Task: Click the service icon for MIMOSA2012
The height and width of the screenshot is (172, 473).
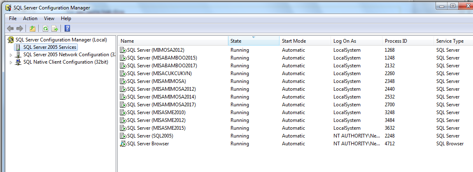Action: 123,50
